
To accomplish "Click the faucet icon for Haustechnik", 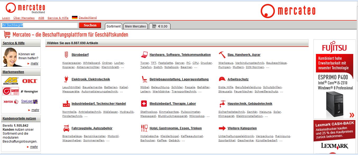I will click(x=222, y=103).
